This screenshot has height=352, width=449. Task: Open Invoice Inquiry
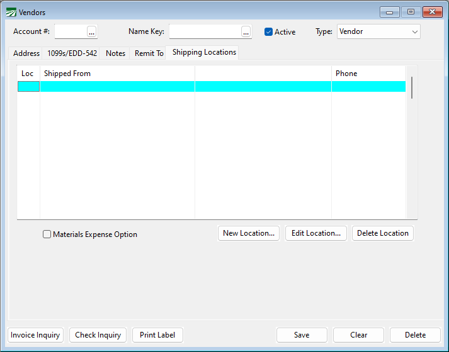pos(35,335)
